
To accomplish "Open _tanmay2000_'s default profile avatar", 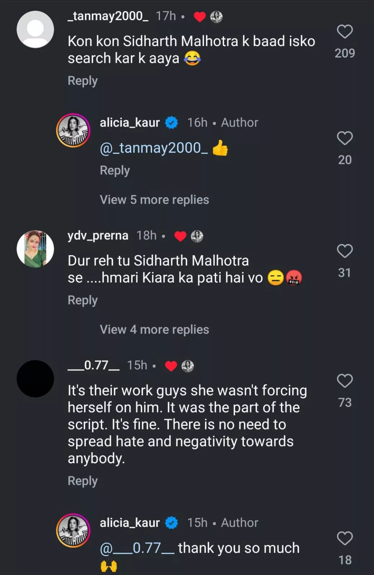I will click(35, 29).
